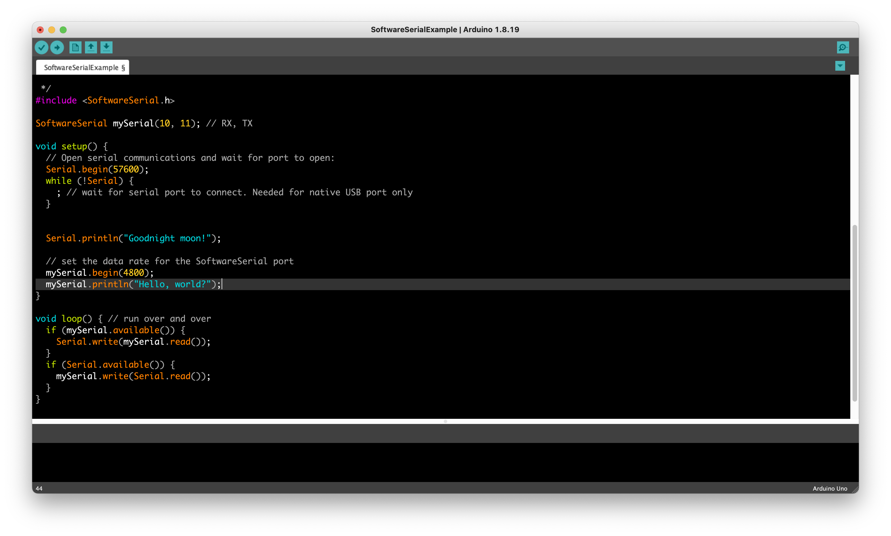Create a new sketch using the toolbar

(75, 47)
